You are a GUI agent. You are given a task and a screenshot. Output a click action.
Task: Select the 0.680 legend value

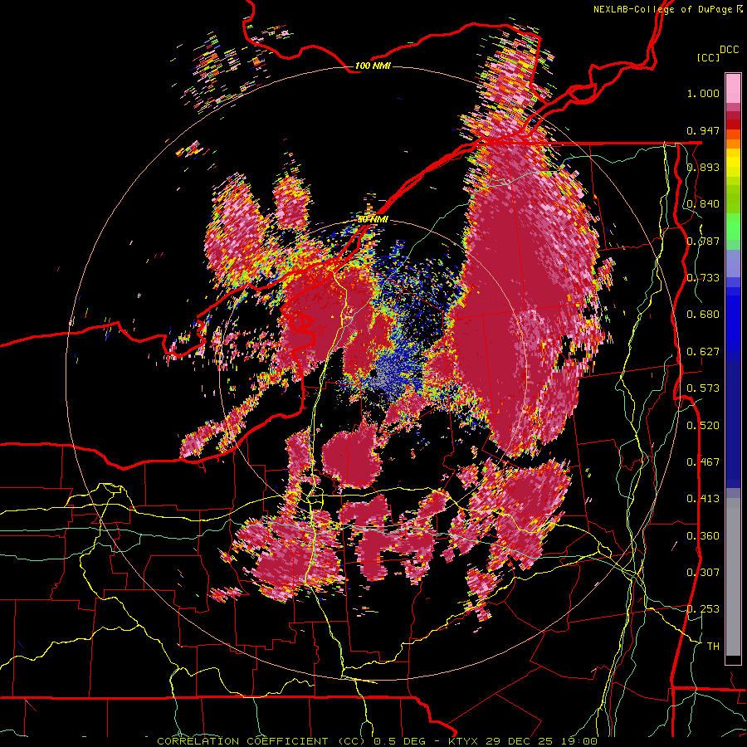(x=703, y=315)
